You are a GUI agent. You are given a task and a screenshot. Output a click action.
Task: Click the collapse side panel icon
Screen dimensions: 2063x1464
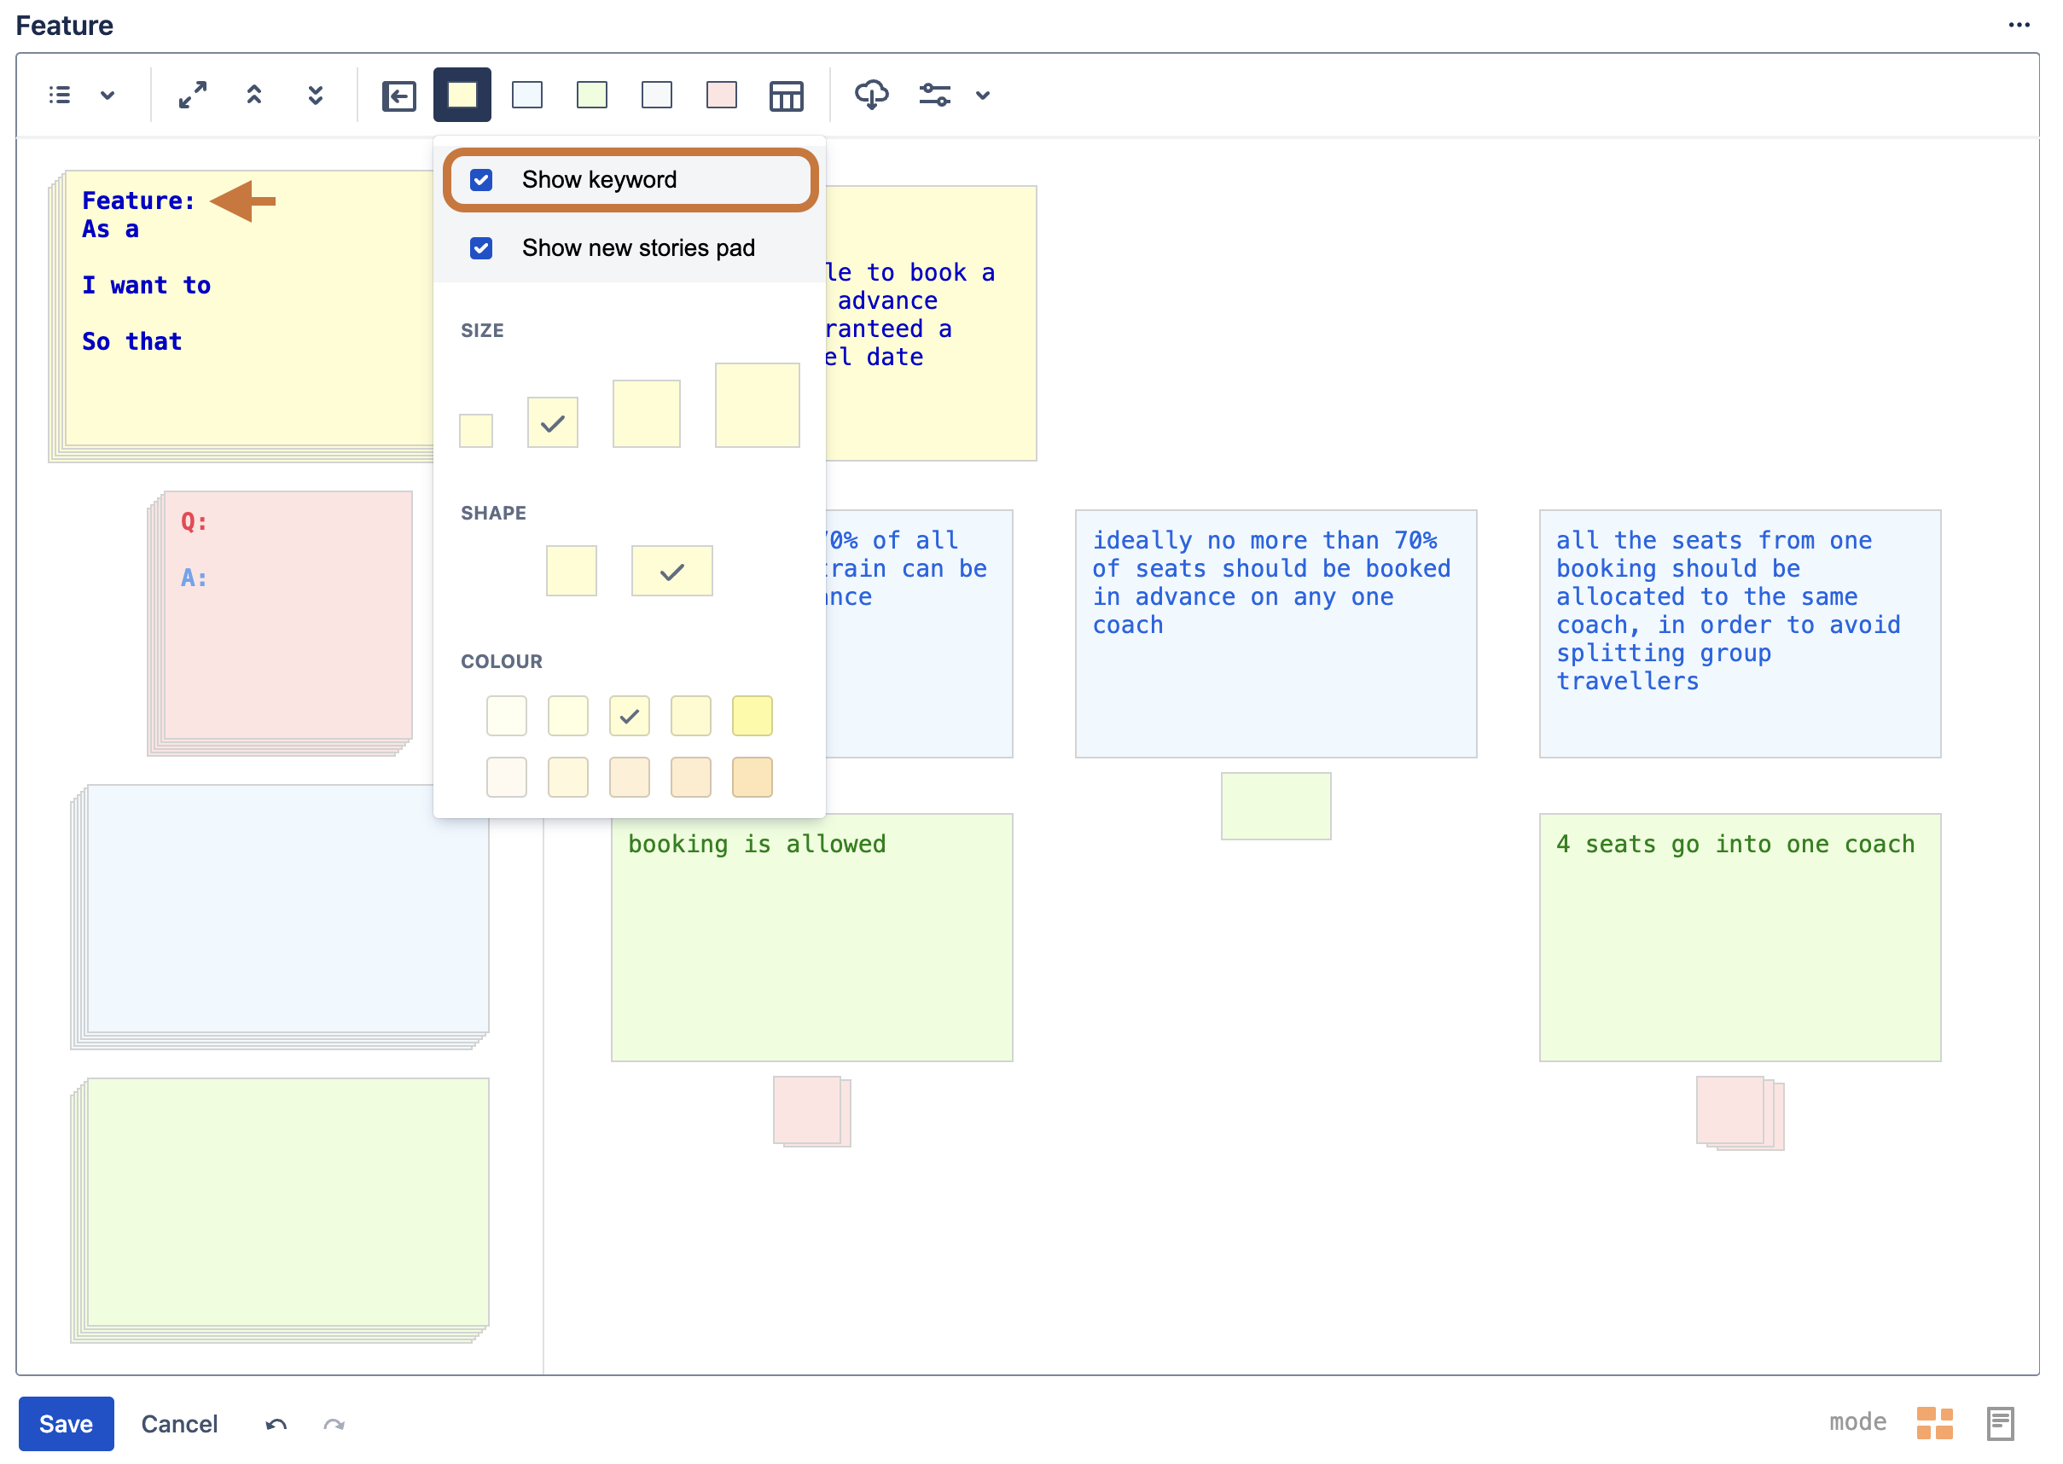click(399, 96)
